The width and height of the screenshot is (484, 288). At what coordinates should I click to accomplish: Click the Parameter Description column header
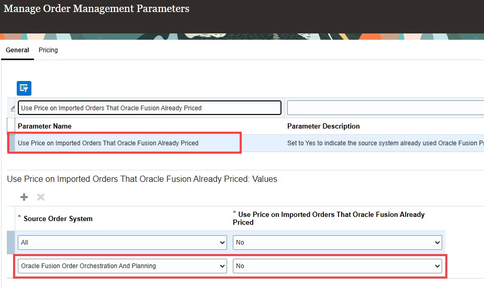(x=323, y=126)
